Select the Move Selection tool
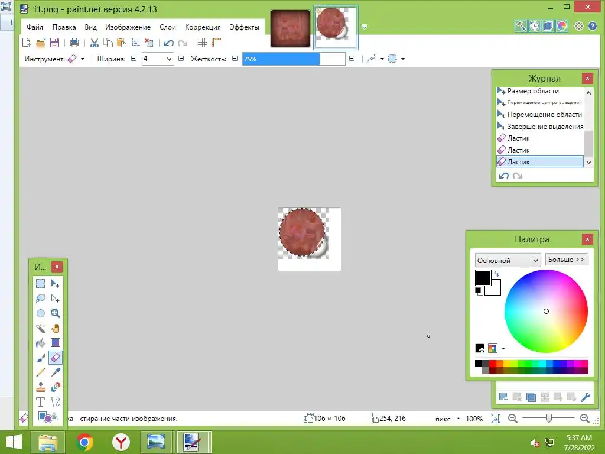Image resolution: width=605 pixels, height=454 pixels. (55, 299)
